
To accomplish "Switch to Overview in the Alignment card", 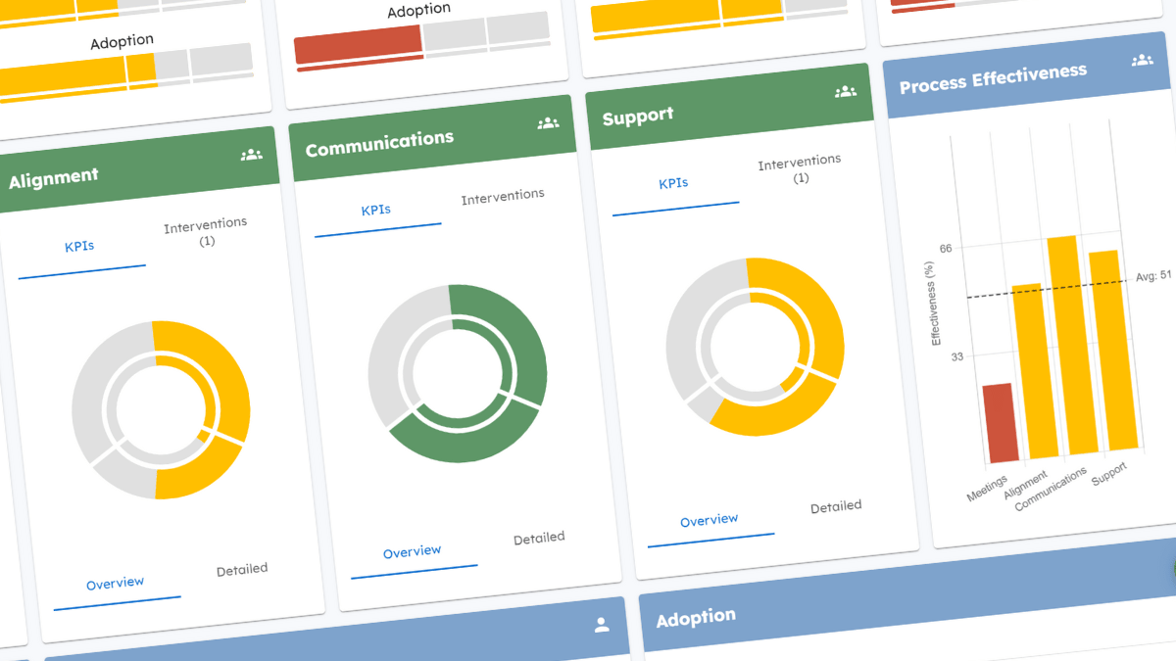I will [x=116, y=585].
